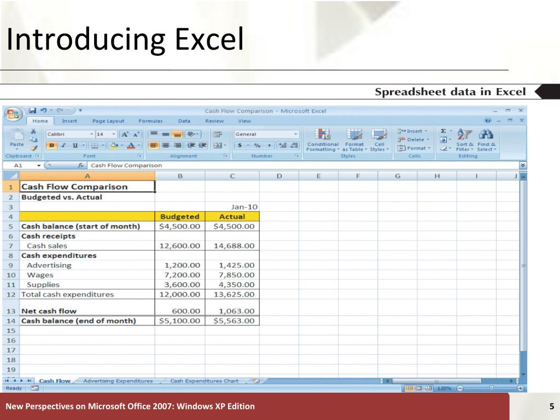Click the Insert Worksheet tab icon
Image resolution: width=560 pixels, height=420 pixels.
click(255, 381)
